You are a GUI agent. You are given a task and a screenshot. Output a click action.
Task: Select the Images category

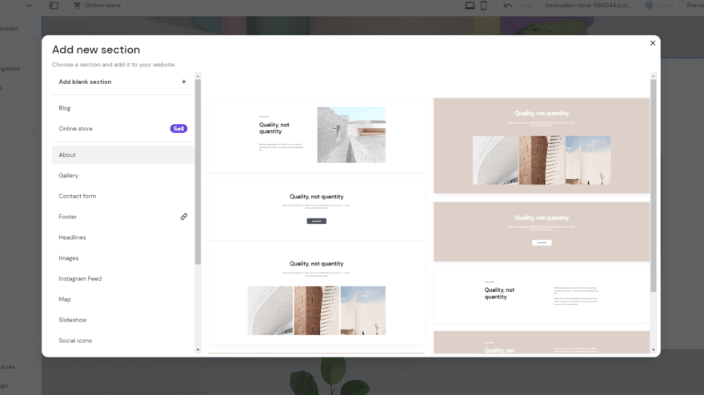click(123, 258)
